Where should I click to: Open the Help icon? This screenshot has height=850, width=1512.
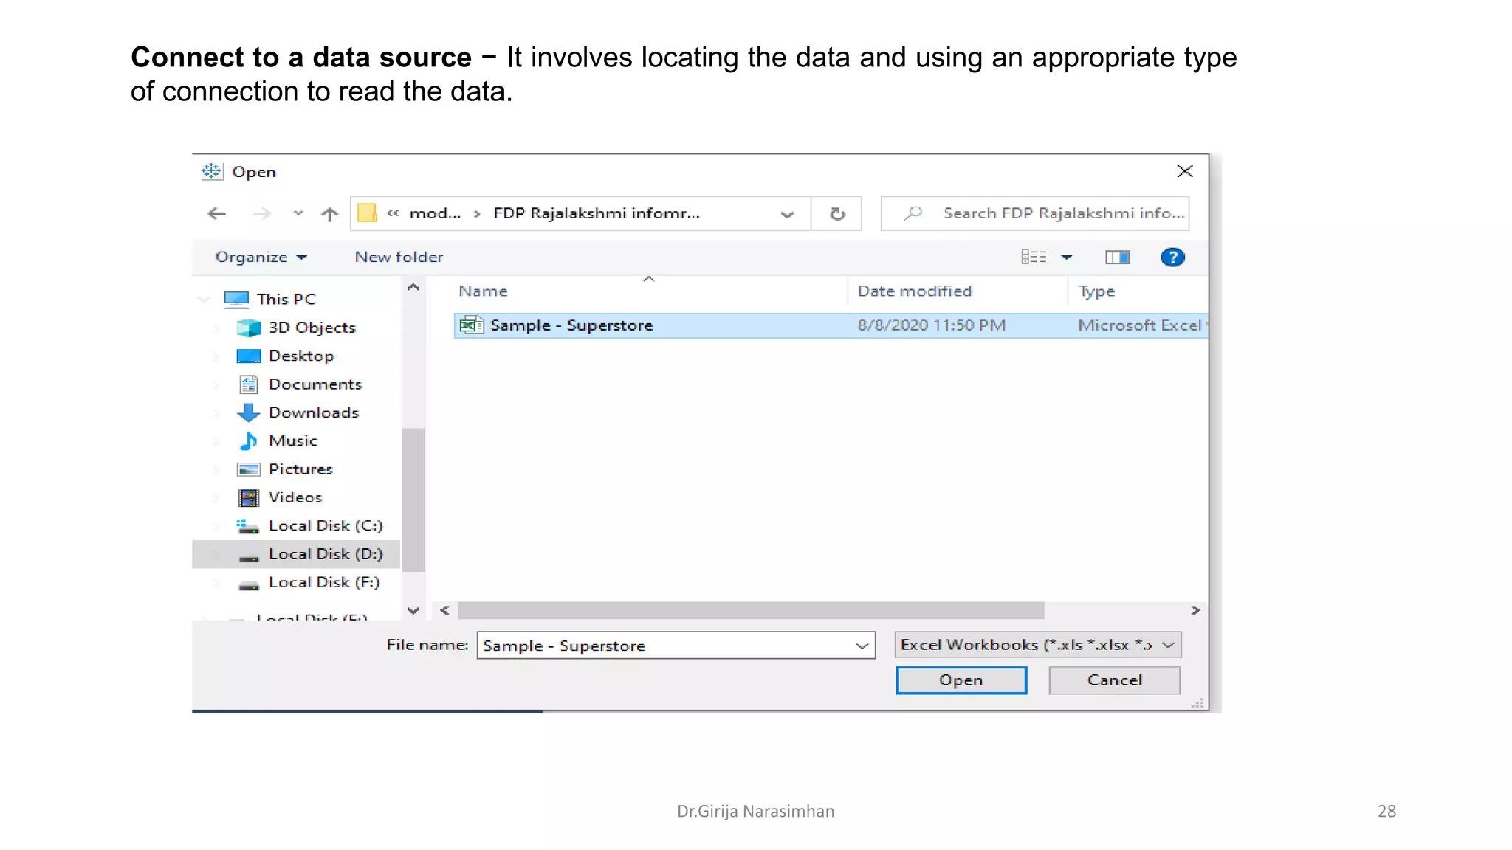(1172, 257)
